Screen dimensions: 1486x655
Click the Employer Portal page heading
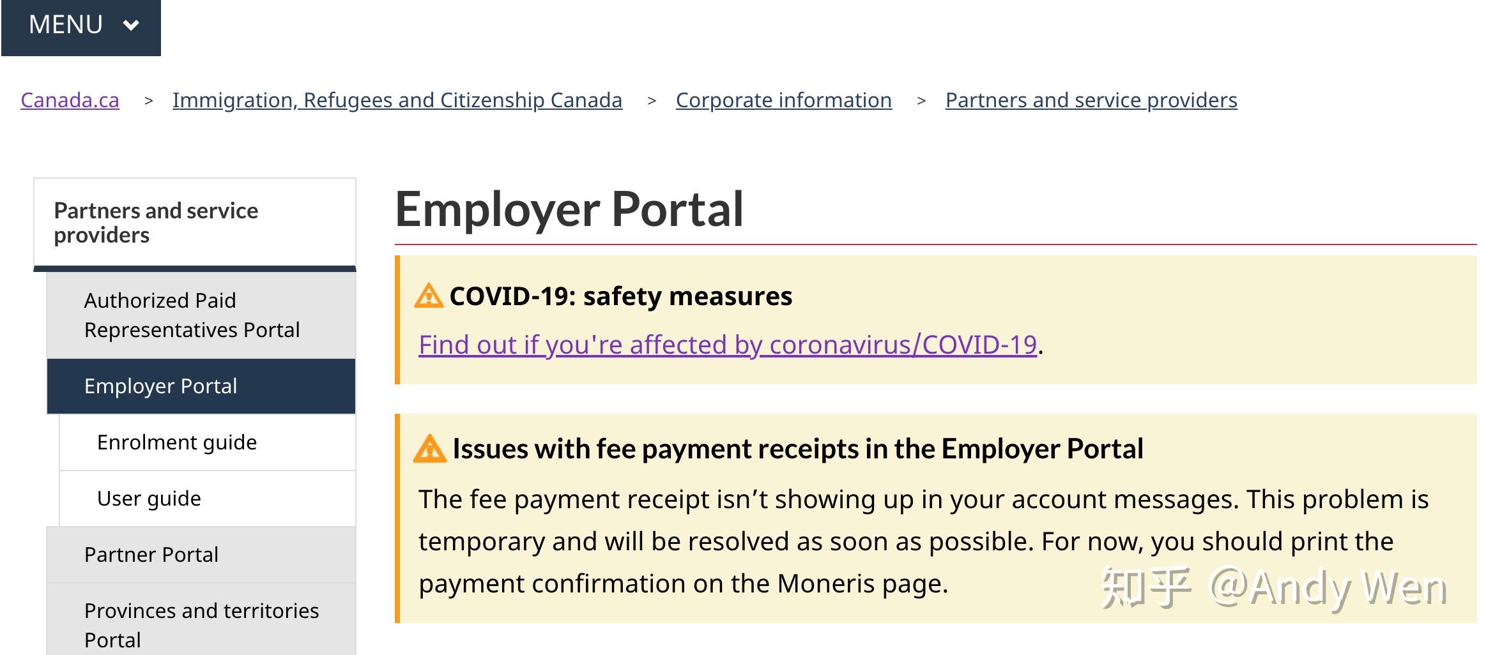point(569,209)
